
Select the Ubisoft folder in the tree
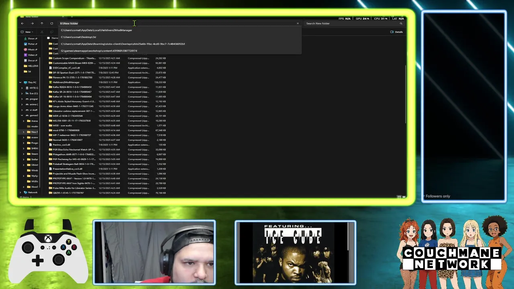pyautogui.click(x=32, y=165)
